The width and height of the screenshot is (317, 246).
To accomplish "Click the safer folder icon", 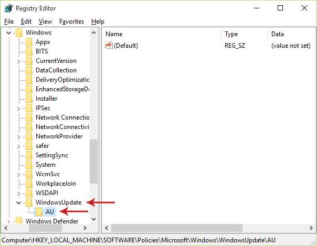I will click(x=29, y=146).
